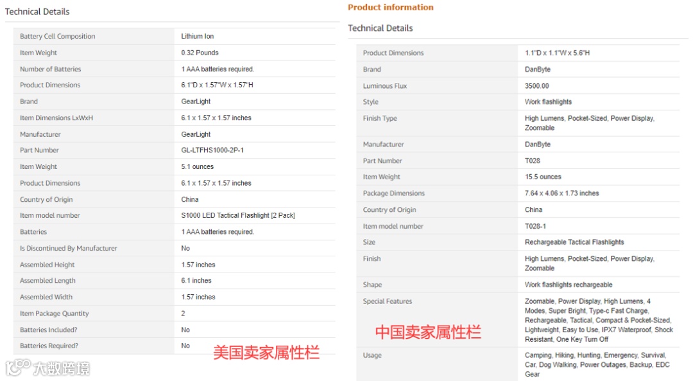Select the "3500.00" luminous flux value
Image resolution: width=693 pixels, height=381 pixels.
[537, 86]
